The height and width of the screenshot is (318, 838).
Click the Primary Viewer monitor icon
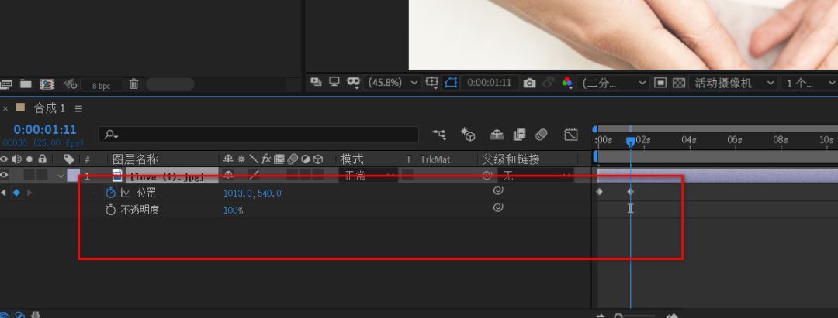coord(334,83)
